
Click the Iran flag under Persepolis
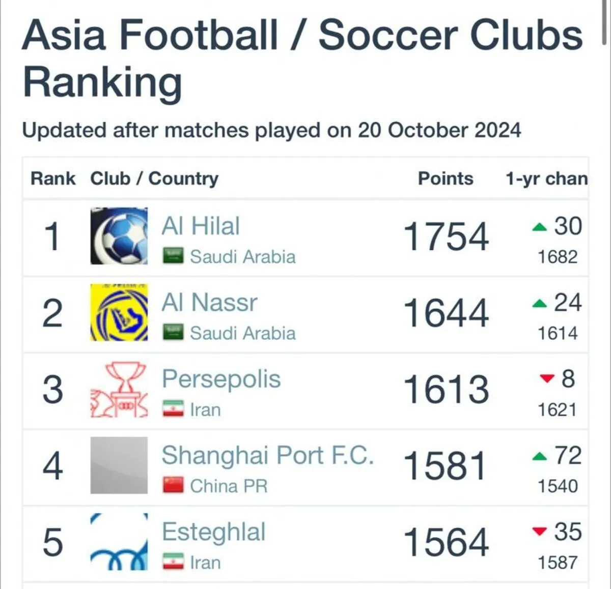click(173, 409)
